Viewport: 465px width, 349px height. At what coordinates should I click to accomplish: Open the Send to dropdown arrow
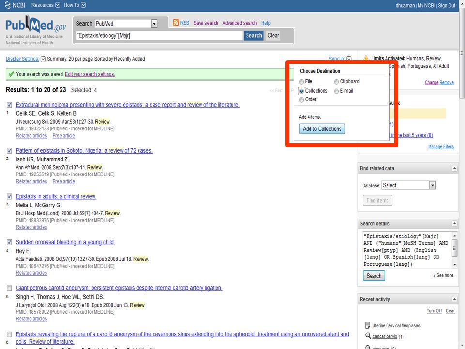[349, 59]
